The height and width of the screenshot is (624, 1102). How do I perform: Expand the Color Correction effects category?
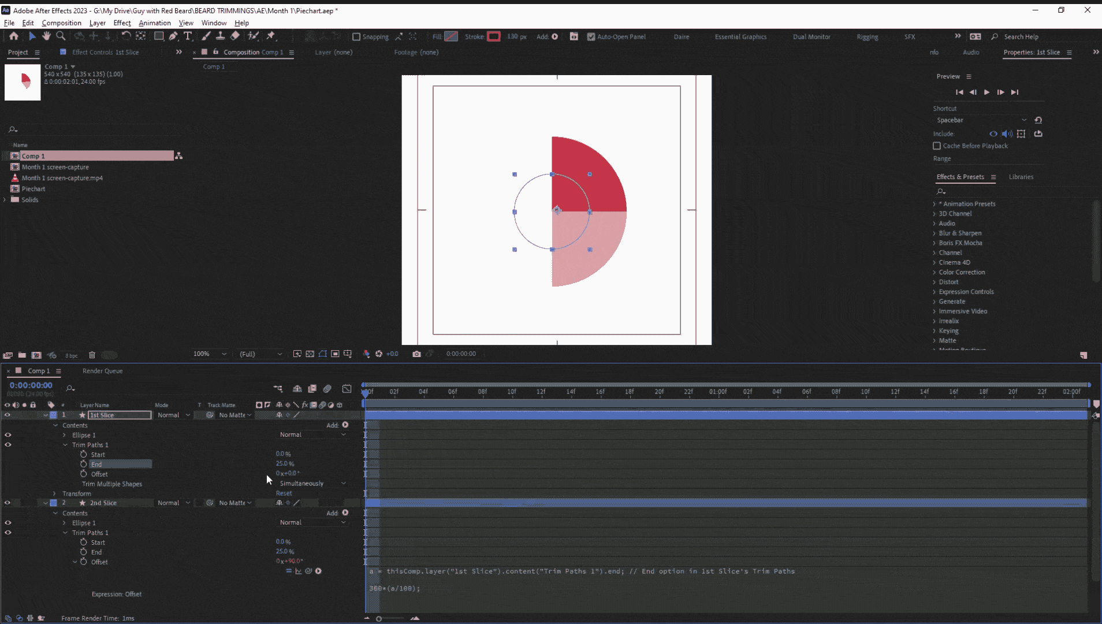(x=935, y=272)
